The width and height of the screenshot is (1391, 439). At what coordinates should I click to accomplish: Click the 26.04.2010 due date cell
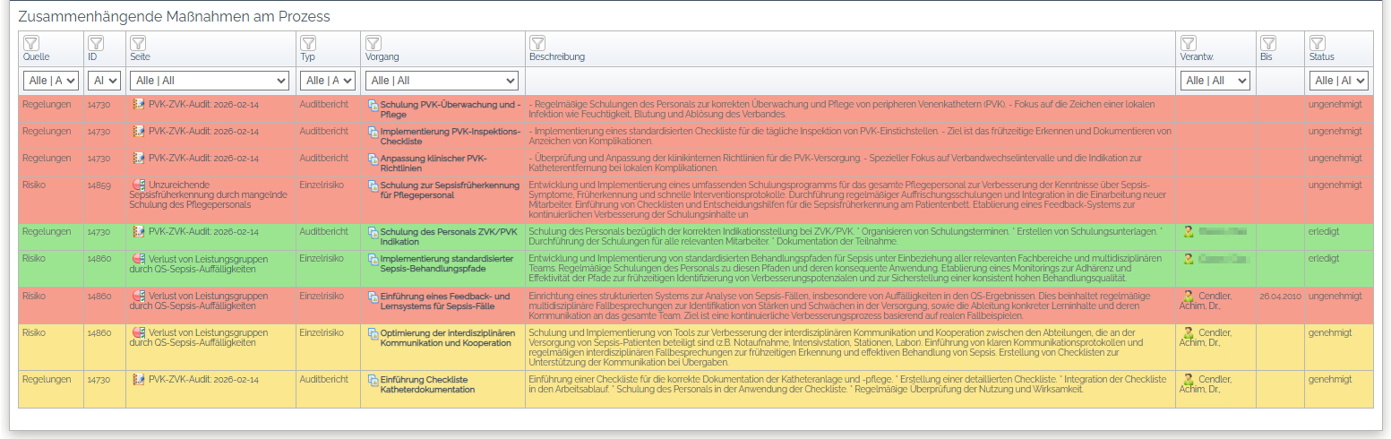pyautogui.click(x=1279, y=296)
